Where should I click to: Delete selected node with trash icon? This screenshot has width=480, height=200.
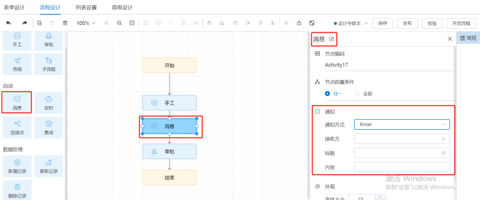(x=65, y=23)
